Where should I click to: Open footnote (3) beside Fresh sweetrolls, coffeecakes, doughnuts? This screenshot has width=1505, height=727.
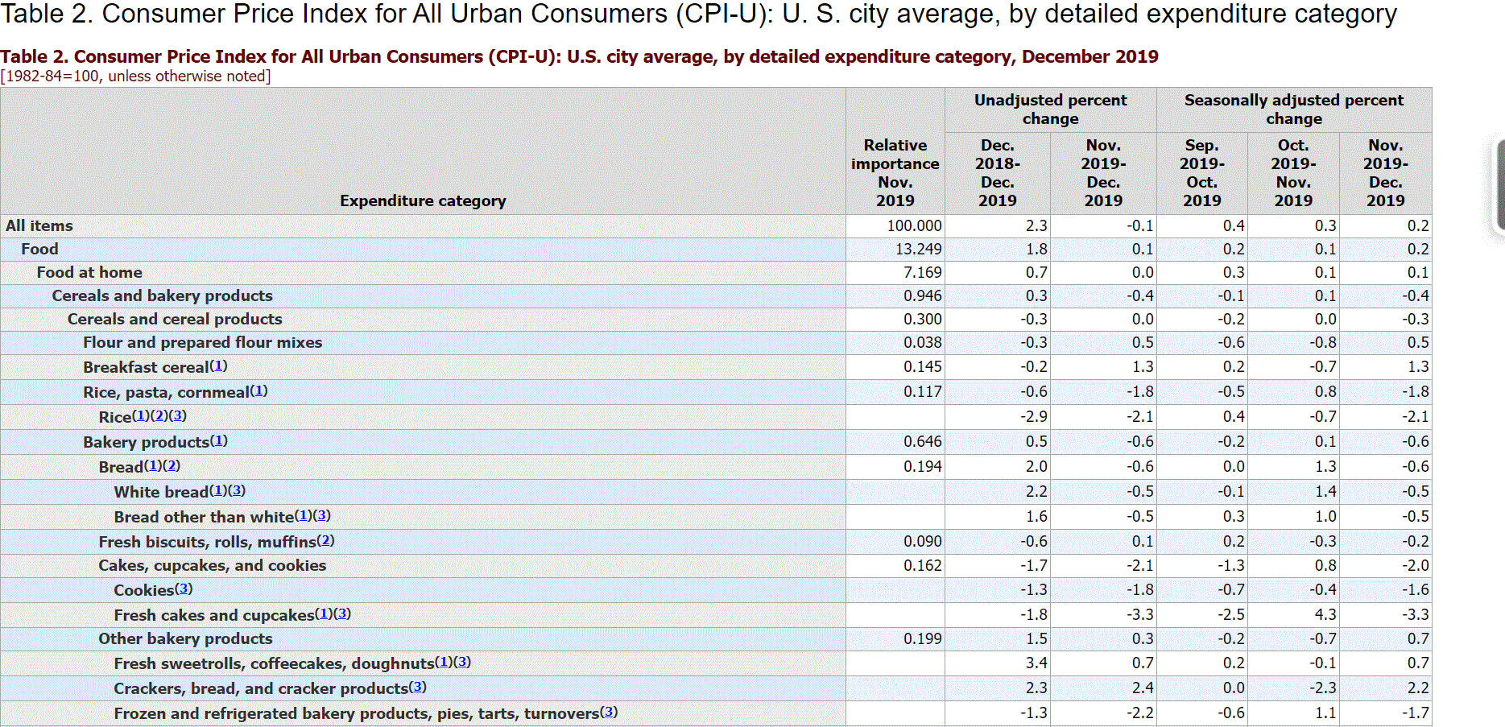click(x=462, y=662)
